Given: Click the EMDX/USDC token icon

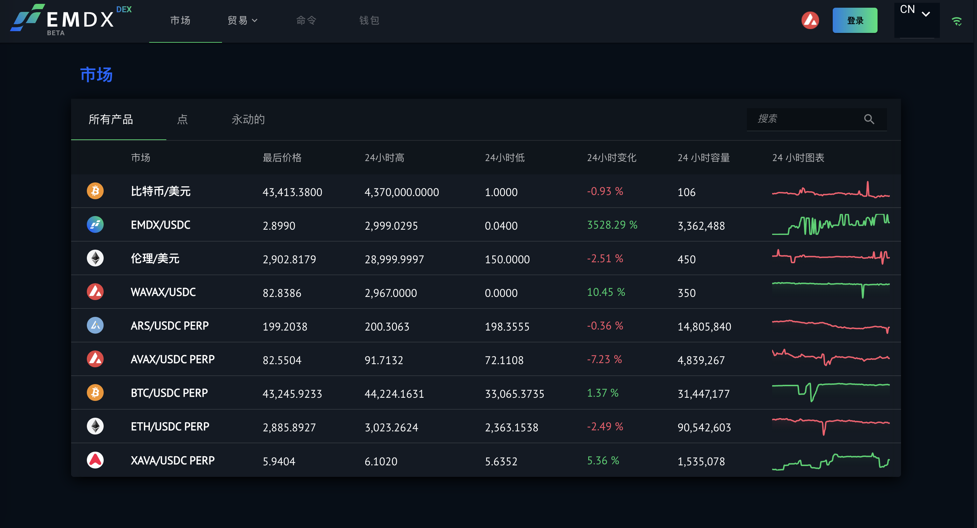Looking at the screenshot, I should [95, 224].
